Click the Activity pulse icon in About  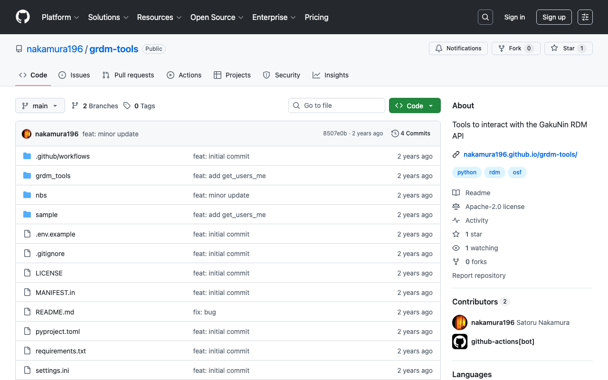pos(456,220)
